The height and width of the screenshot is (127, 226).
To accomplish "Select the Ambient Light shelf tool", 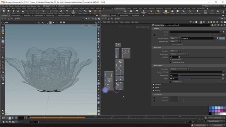I will click(197, 12).
